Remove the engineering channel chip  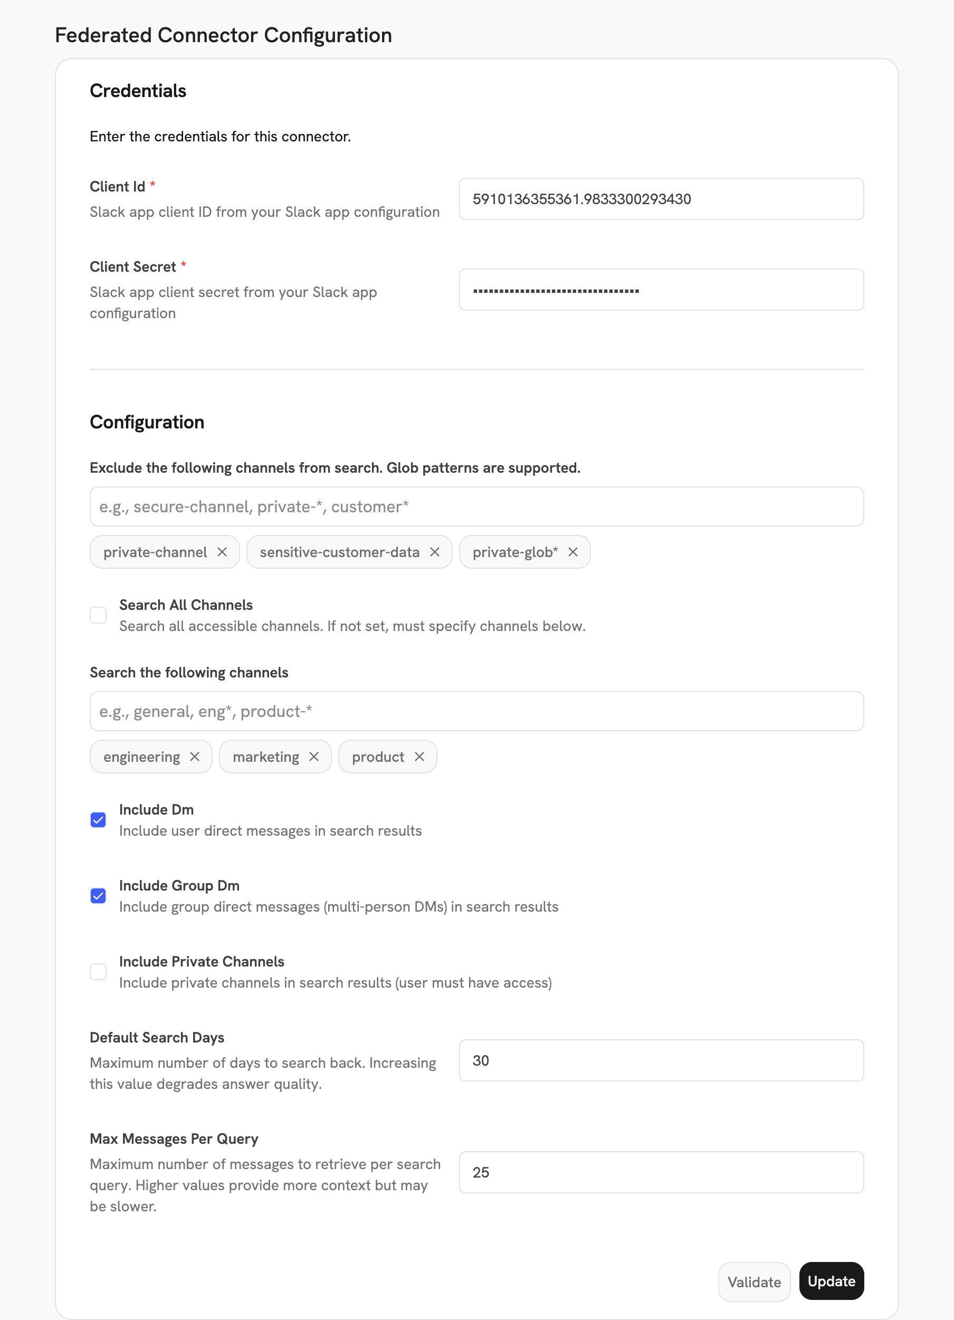195,757
